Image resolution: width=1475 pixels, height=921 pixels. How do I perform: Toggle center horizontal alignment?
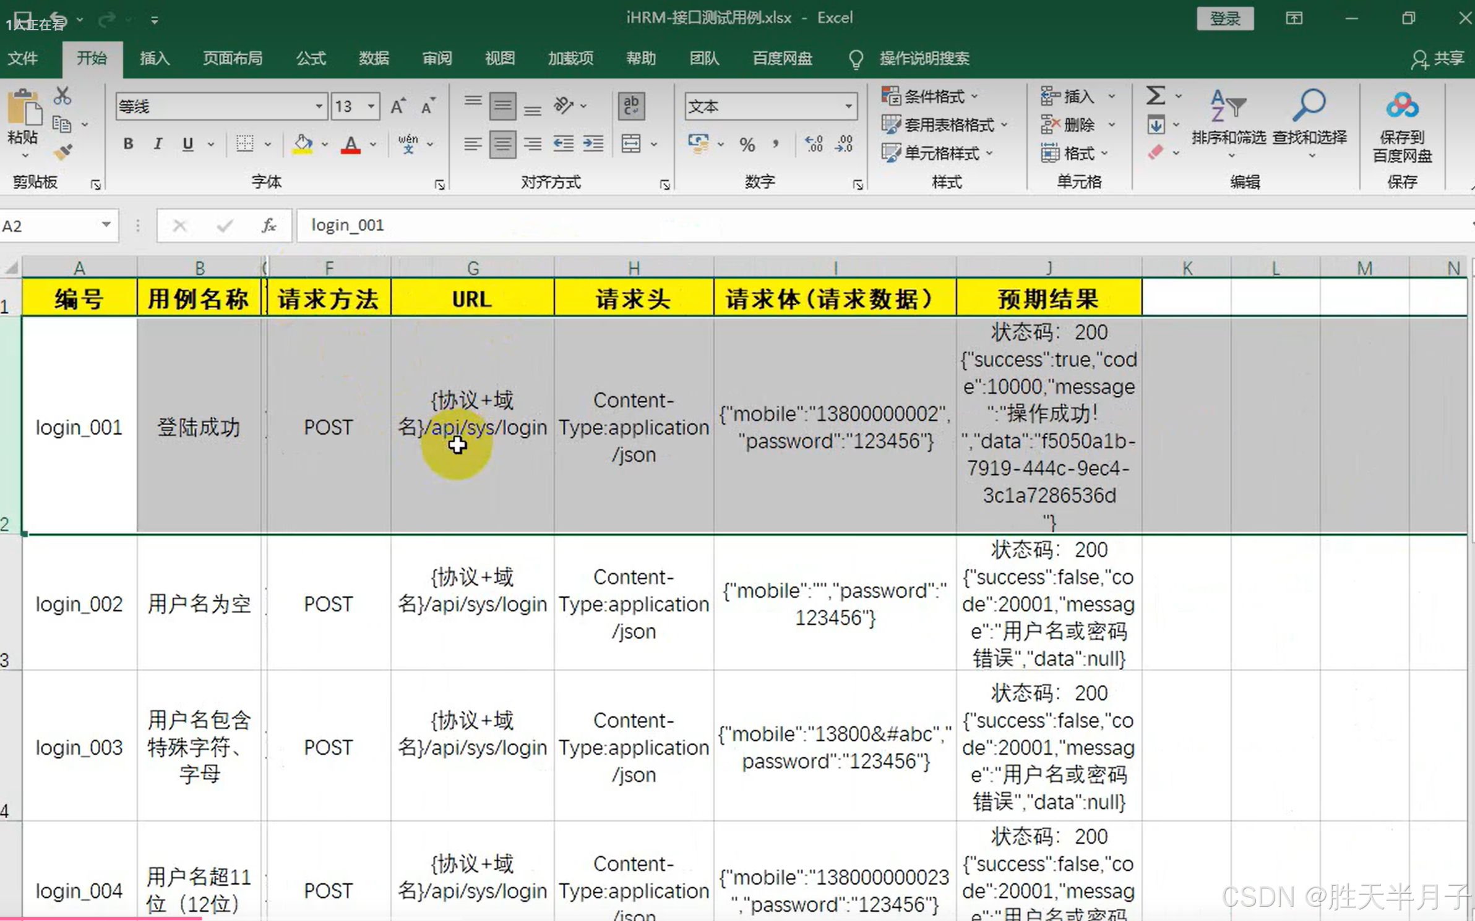point(502,145)
